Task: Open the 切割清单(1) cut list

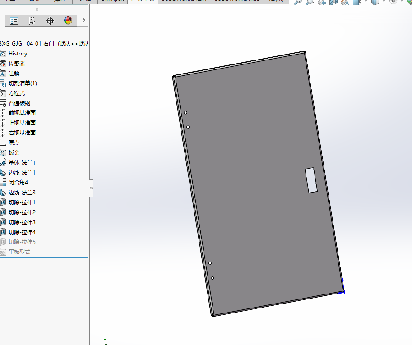Action: click(x=23, y=83)
